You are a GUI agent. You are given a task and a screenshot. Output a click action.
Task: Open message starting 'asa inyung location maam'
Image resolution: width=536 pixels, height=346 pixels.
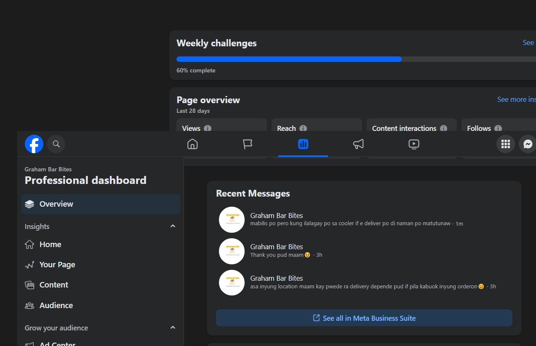364,282
